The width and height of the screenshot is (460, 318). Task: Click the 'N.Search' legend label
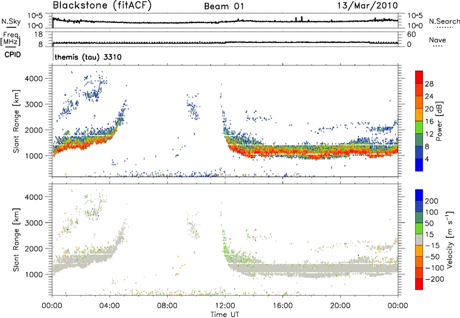(444, 21)
